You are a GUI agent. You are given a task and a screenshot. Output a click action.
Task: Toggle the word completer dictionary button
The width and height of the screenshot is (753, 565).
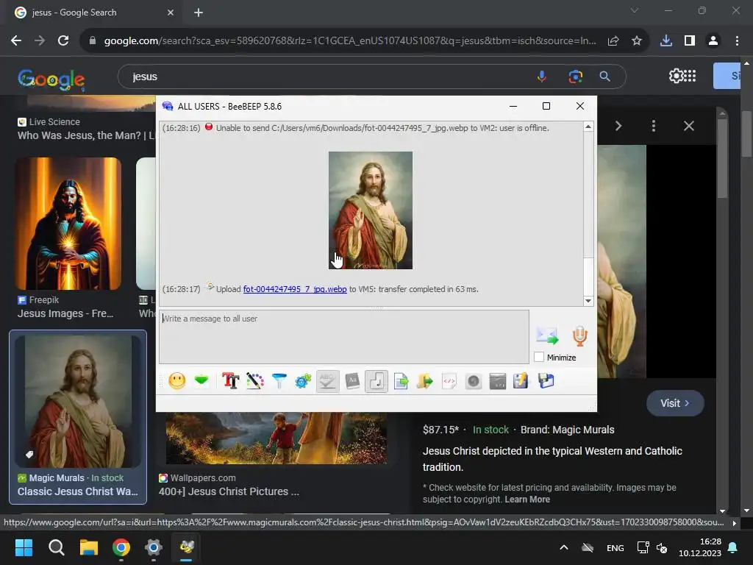[352, 382]
